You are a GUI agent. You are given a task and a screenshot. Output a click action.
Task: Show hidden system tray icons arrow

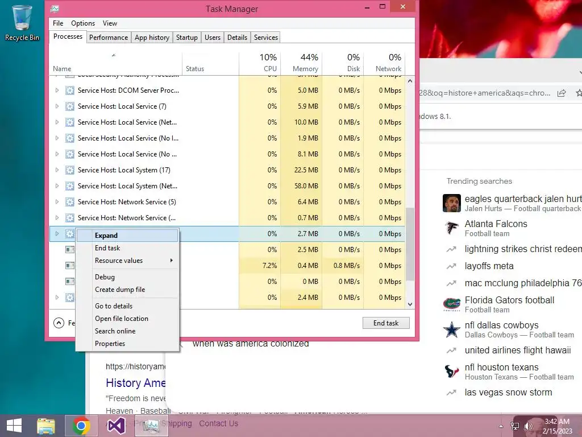(x=501, y=426)
